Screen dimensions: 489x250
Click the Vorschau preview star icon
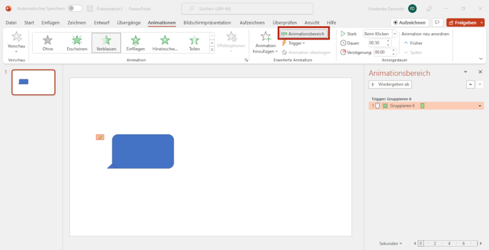tap(16, 37)
